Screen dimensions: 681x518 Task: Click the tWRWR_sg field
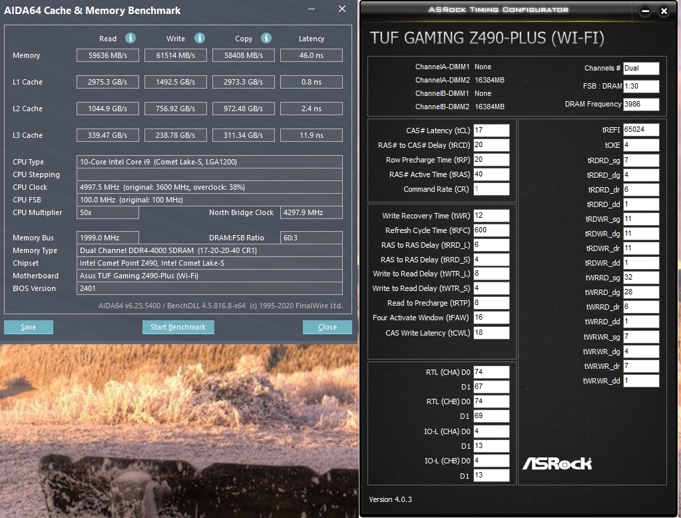click(x=641, y=337)
